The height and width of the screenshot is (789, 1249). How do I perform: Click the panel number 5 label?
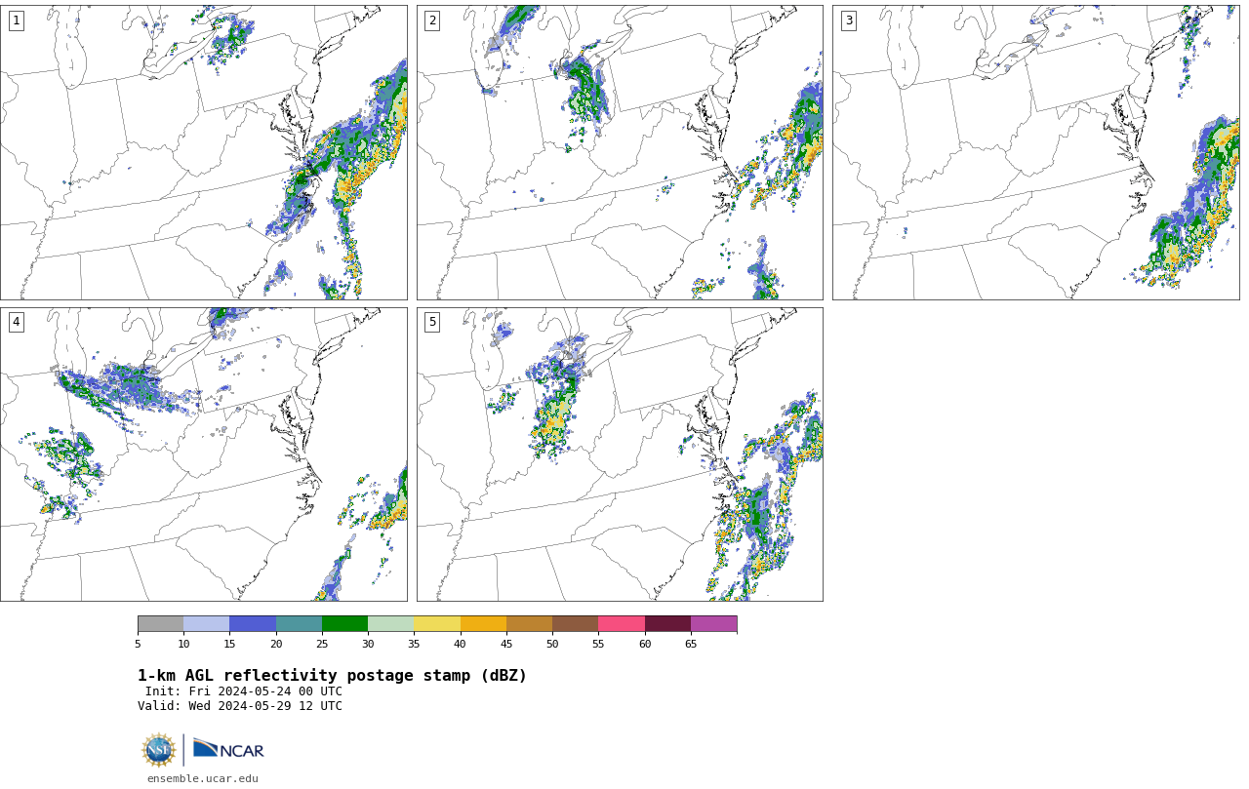point(432,322)
